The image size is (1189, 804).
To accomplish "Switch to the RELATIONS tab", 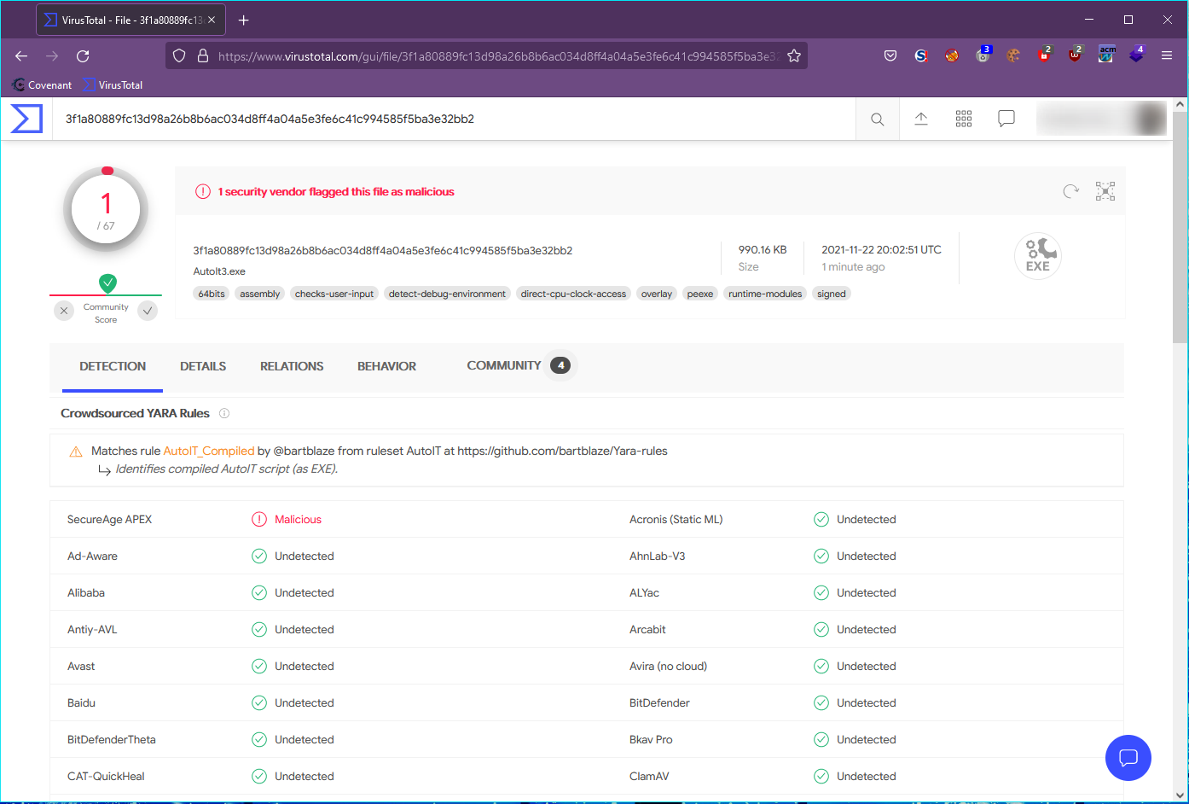I will coord(292,366).
